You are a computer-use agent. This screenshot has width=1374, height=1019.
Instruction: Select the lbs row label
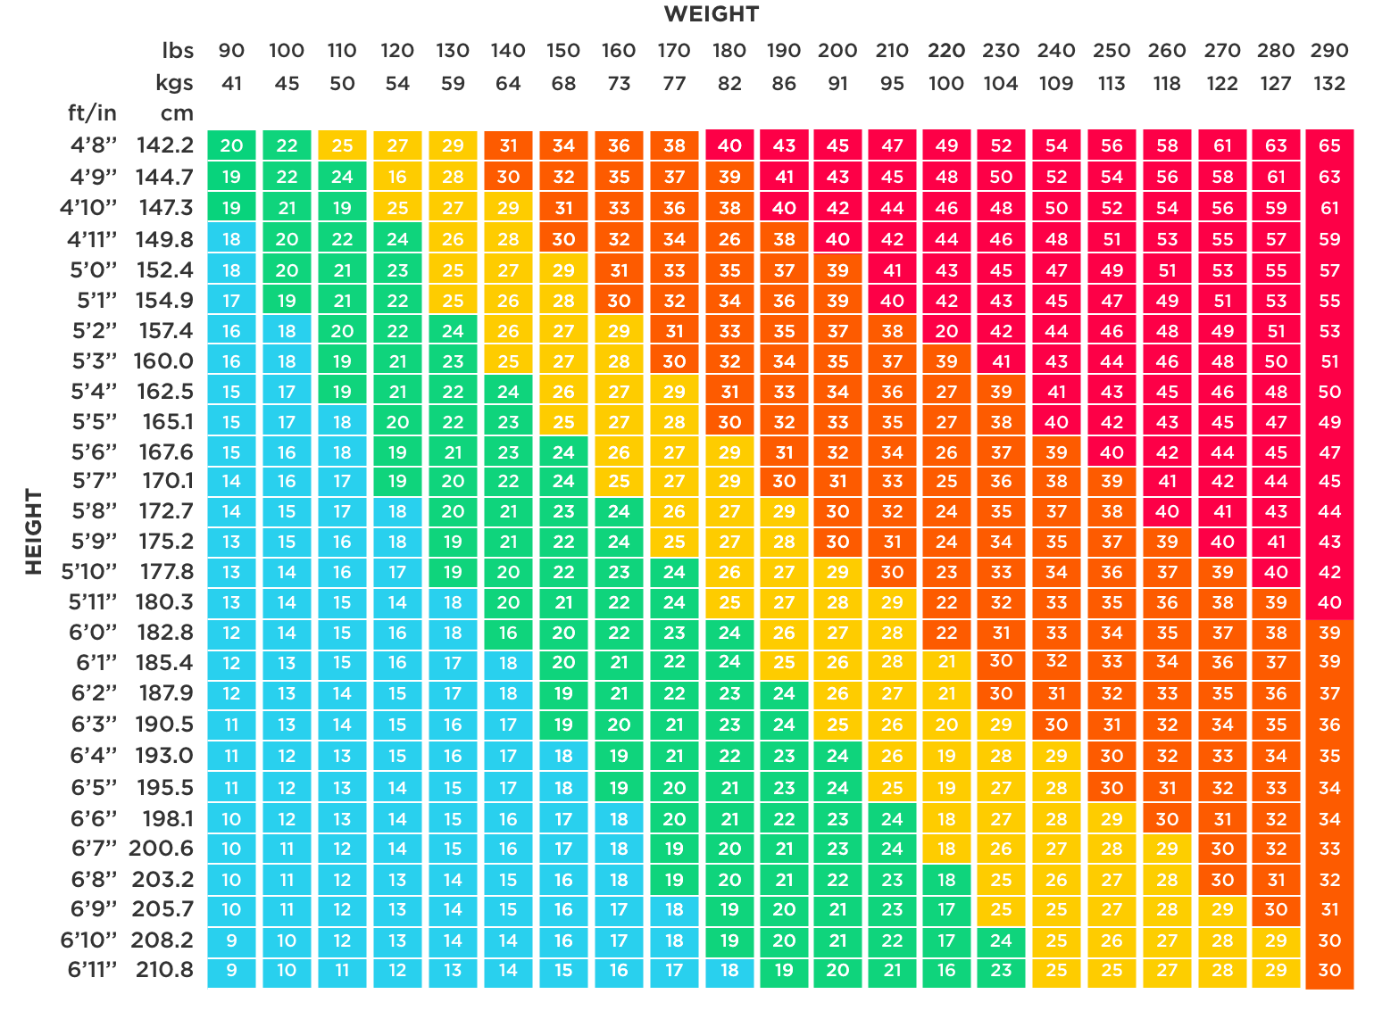[x=178, y=51]
